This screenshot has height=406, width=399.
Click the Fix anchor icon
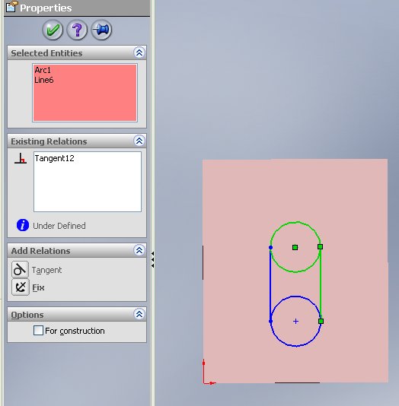coord(21,287)
